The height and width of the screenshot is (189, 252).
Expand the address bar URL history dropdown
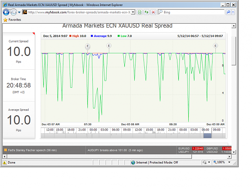click(x=133, y=12)
